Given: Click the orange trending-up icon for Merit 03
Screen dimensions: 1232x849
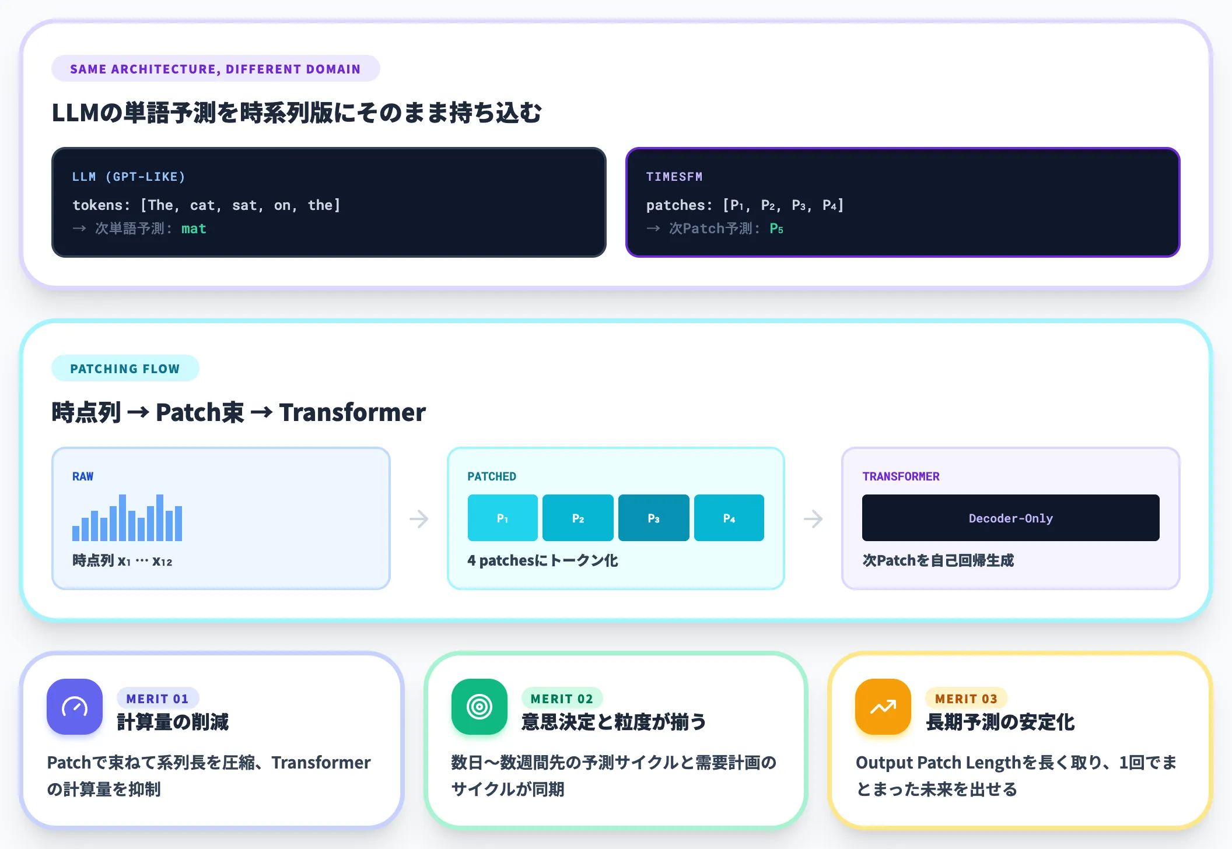Looking at the screenshot, I should [x=883, y=707].
